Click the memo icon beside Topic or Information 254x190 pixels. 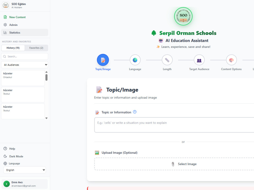pyautogui.click(x=97, y=112)
